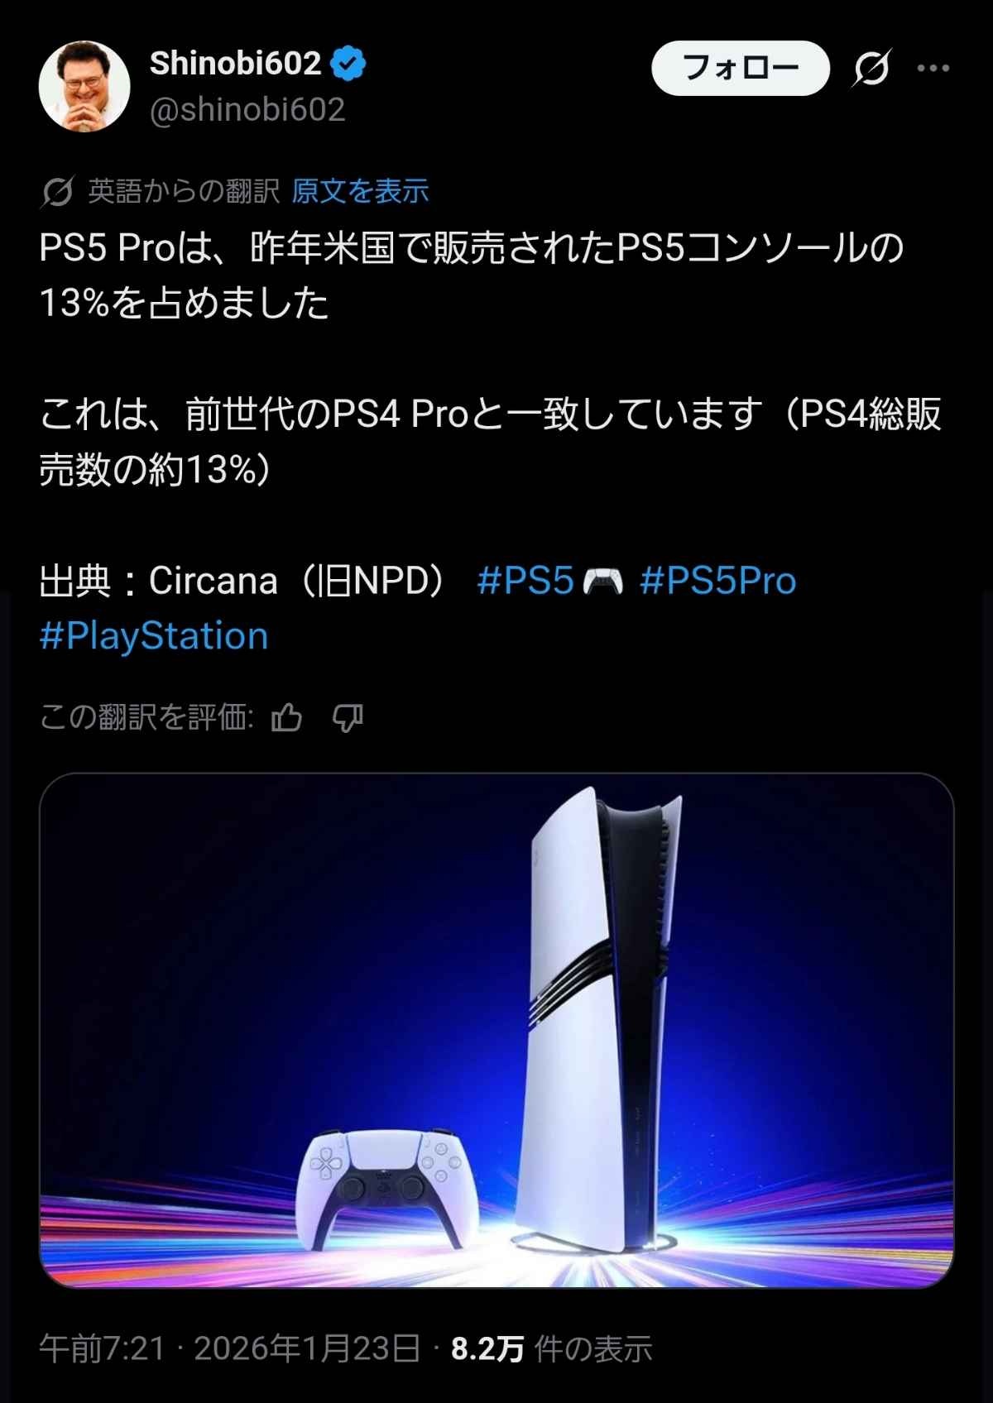Follow the account with フォロー button
This screenshot has width=993, height=1403.
click(741, 68)
